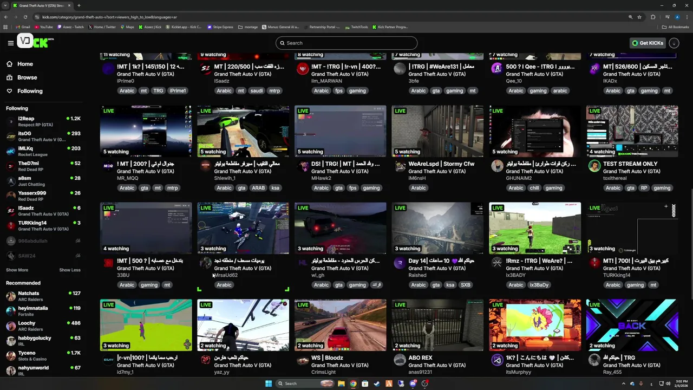Click toxithereal channel avatar
The height and width of the screenshot is (390, 693).
click(x=594, y=166)
